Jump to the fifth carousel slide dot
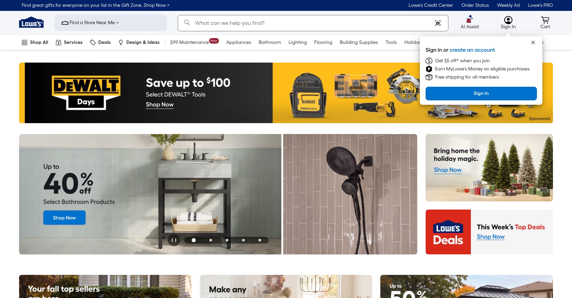The height and width of the screenshot is (298, 572). (x=260, y=240)
